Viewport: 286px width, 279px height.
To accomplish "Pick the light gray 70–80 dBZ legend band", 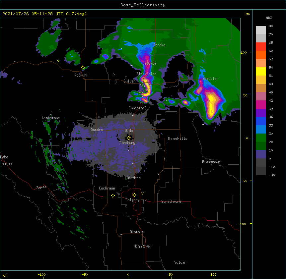I will [x=261, y=30].
